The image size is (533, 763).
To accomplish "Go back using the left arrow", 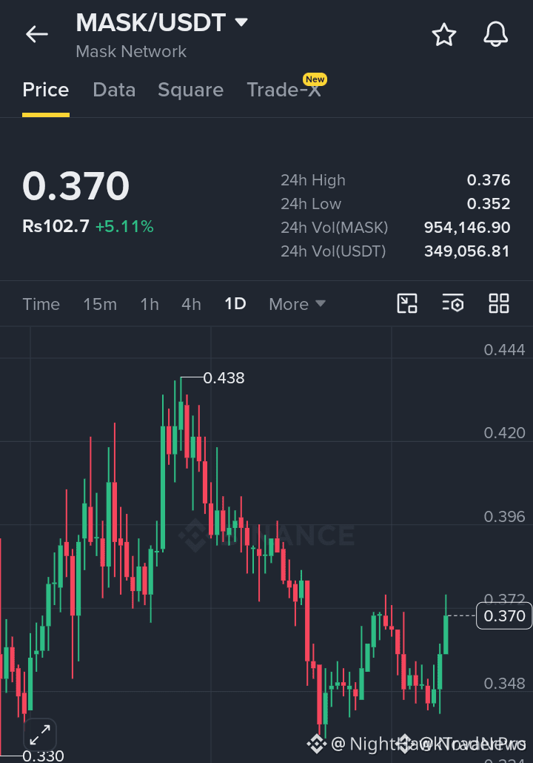I will [37, 34].
